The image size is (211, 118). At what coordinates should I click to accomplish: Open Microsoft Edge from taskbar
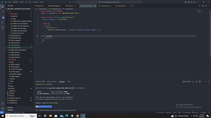pyautogui.click(x=66, y=116)
